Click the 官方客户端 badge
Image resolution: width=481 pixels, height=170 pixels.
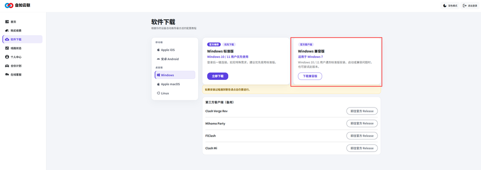(x=306, y=45)
